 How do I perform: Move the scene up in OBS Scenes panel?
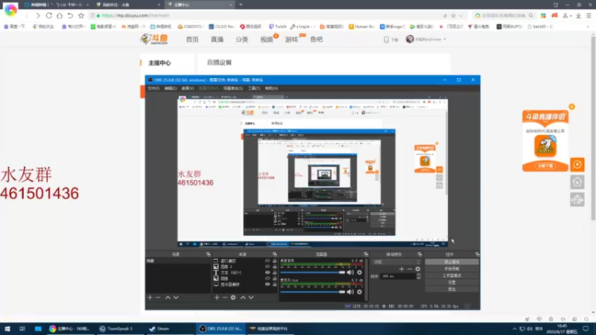[x=168, y=297]
